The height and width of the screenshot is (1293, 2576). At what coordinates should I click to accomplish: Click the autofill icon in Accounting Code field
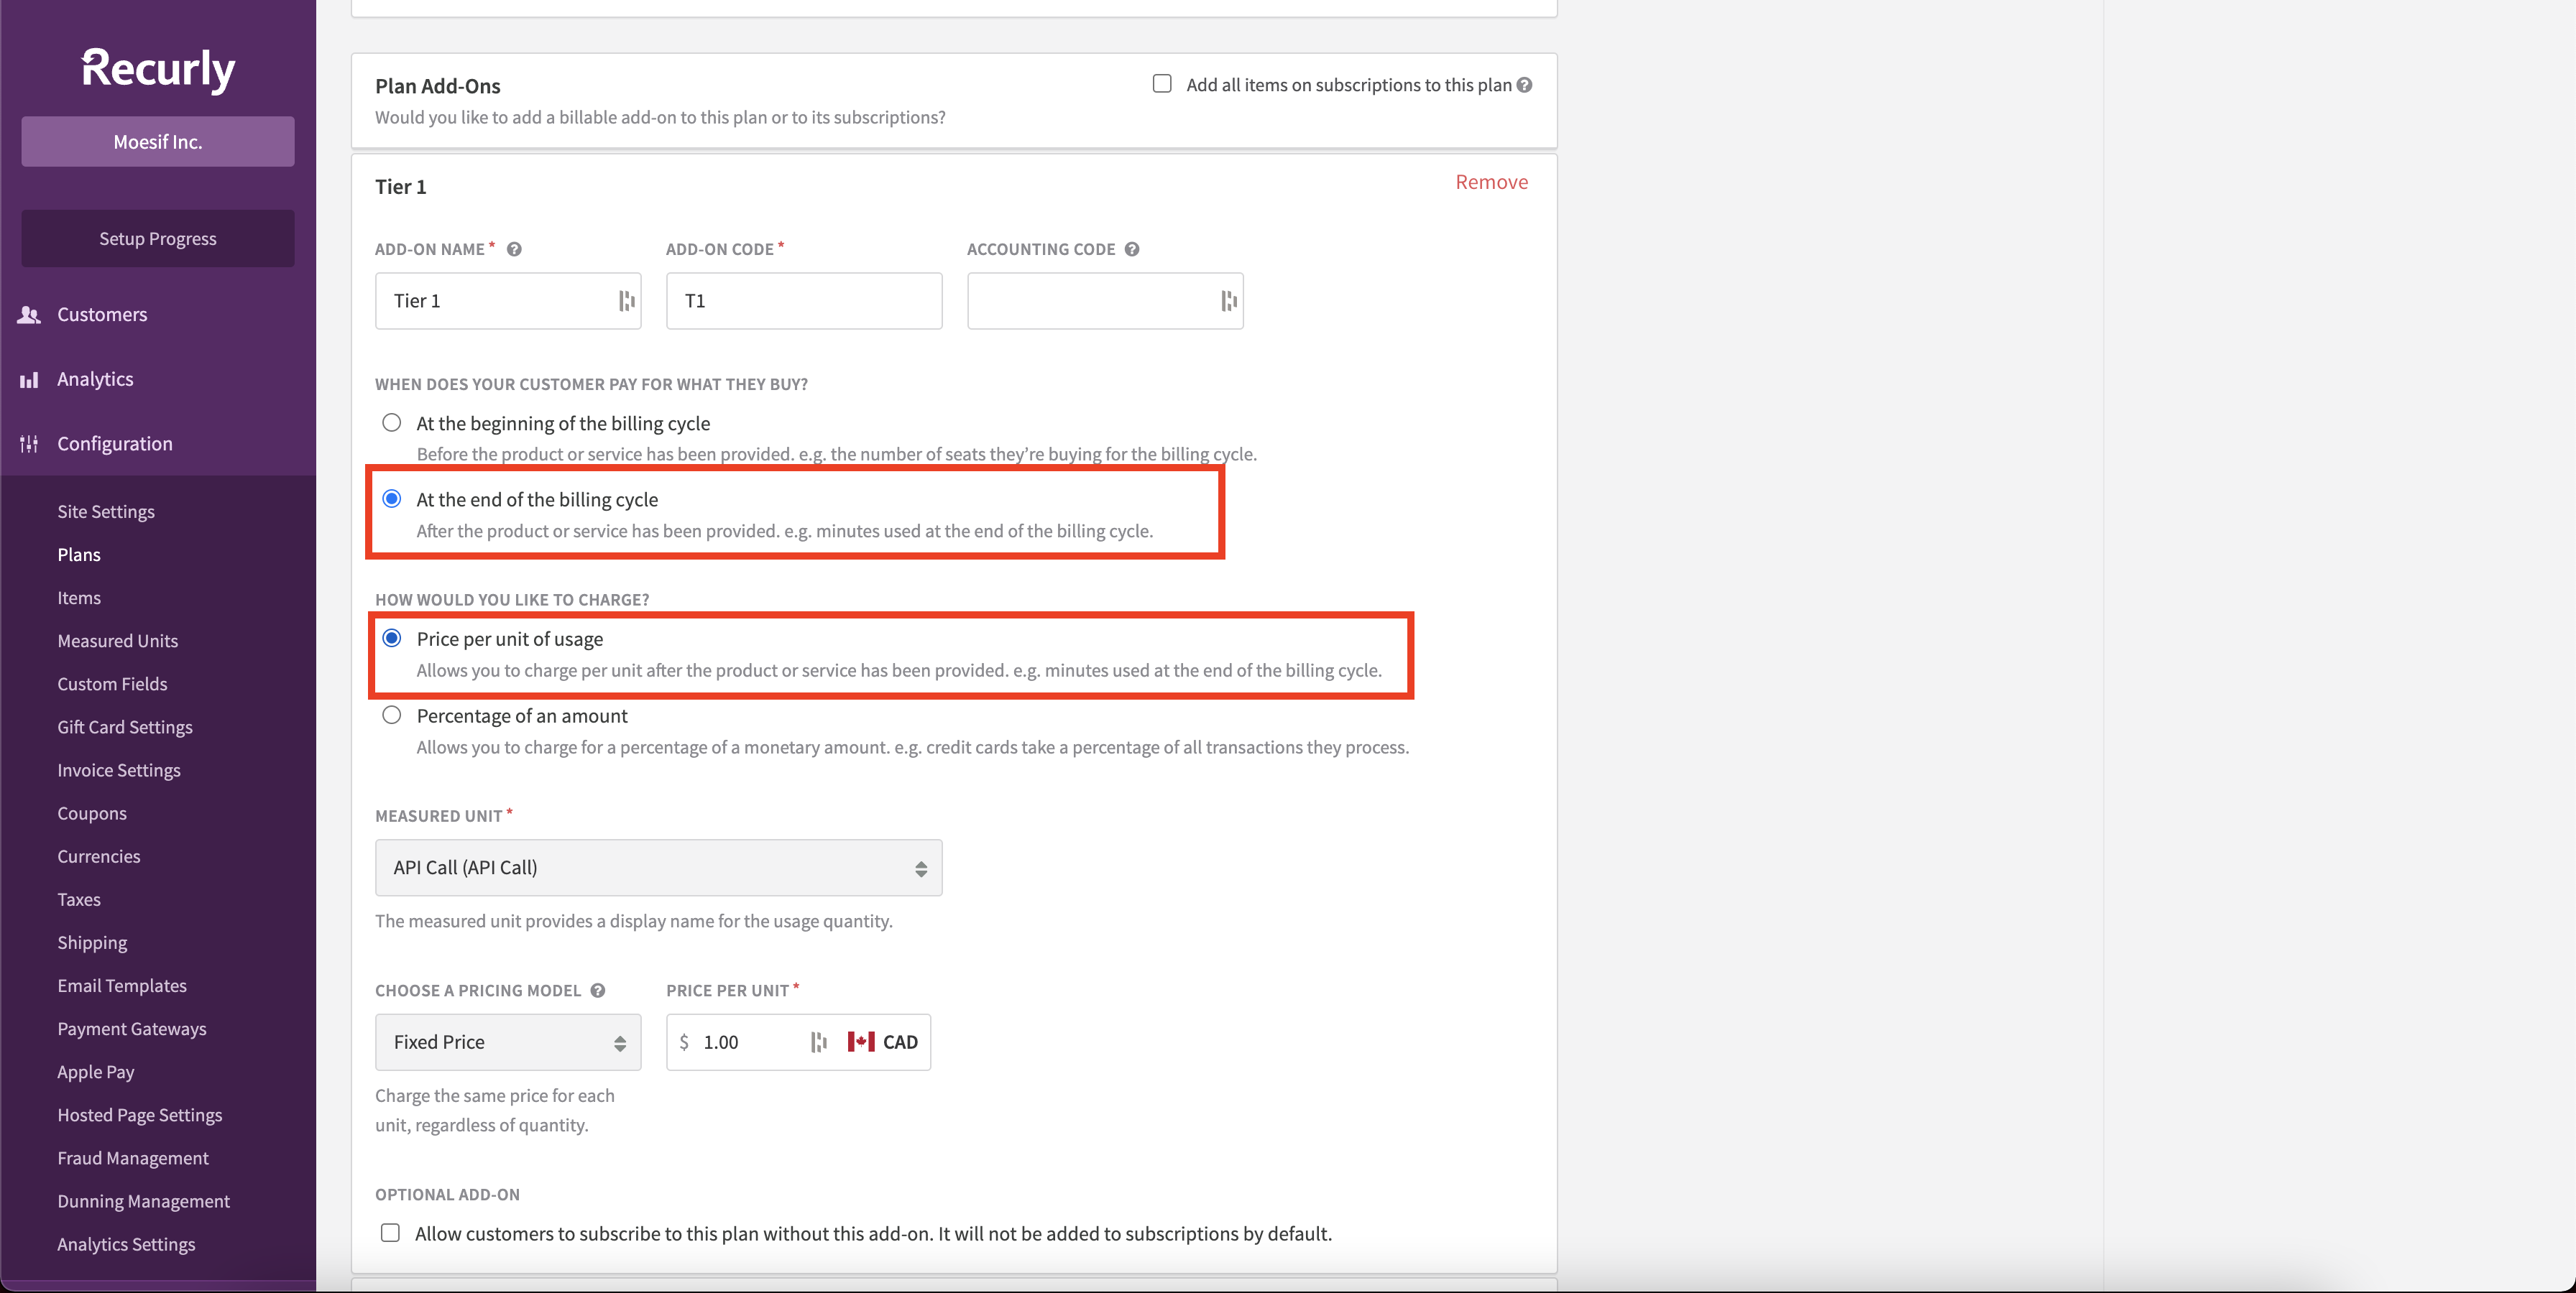pyautogui.click(x=1229, y=301)
